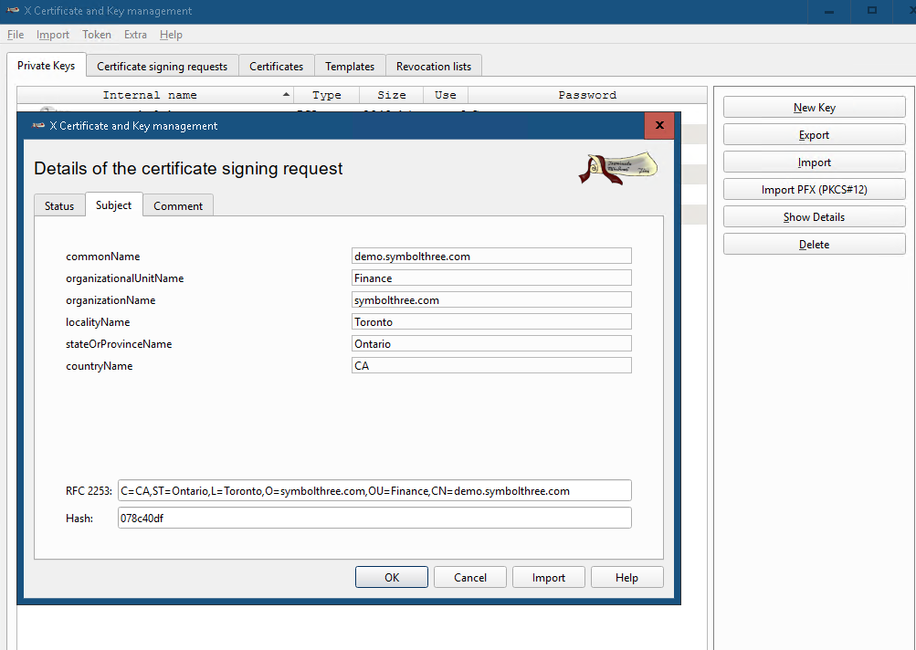Click inside the Hash field
Screen dimensions: 916x650
[374, 518]
